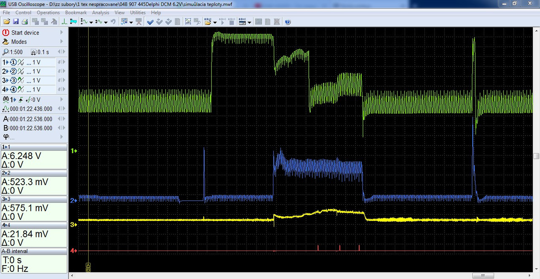Click the magnifier zoom 1:500 icon
The image size is (540, 279).
point(5,52)
